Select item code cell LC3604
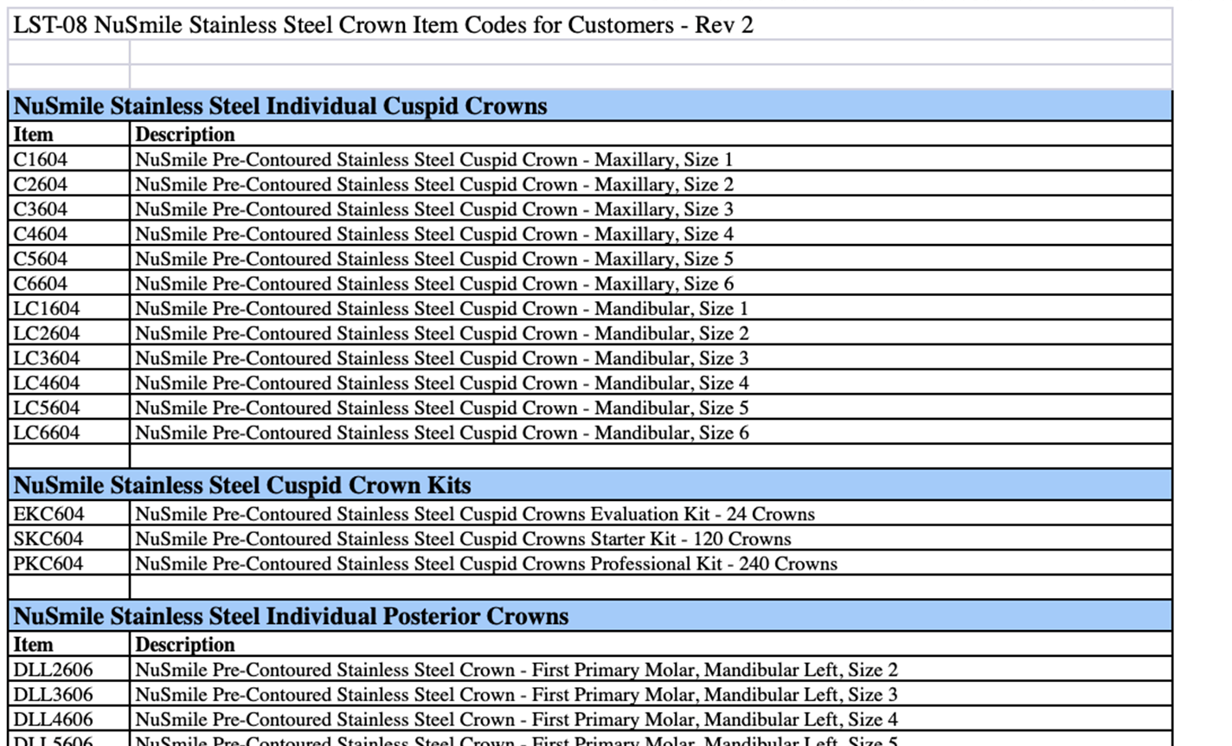 [68, 358]
